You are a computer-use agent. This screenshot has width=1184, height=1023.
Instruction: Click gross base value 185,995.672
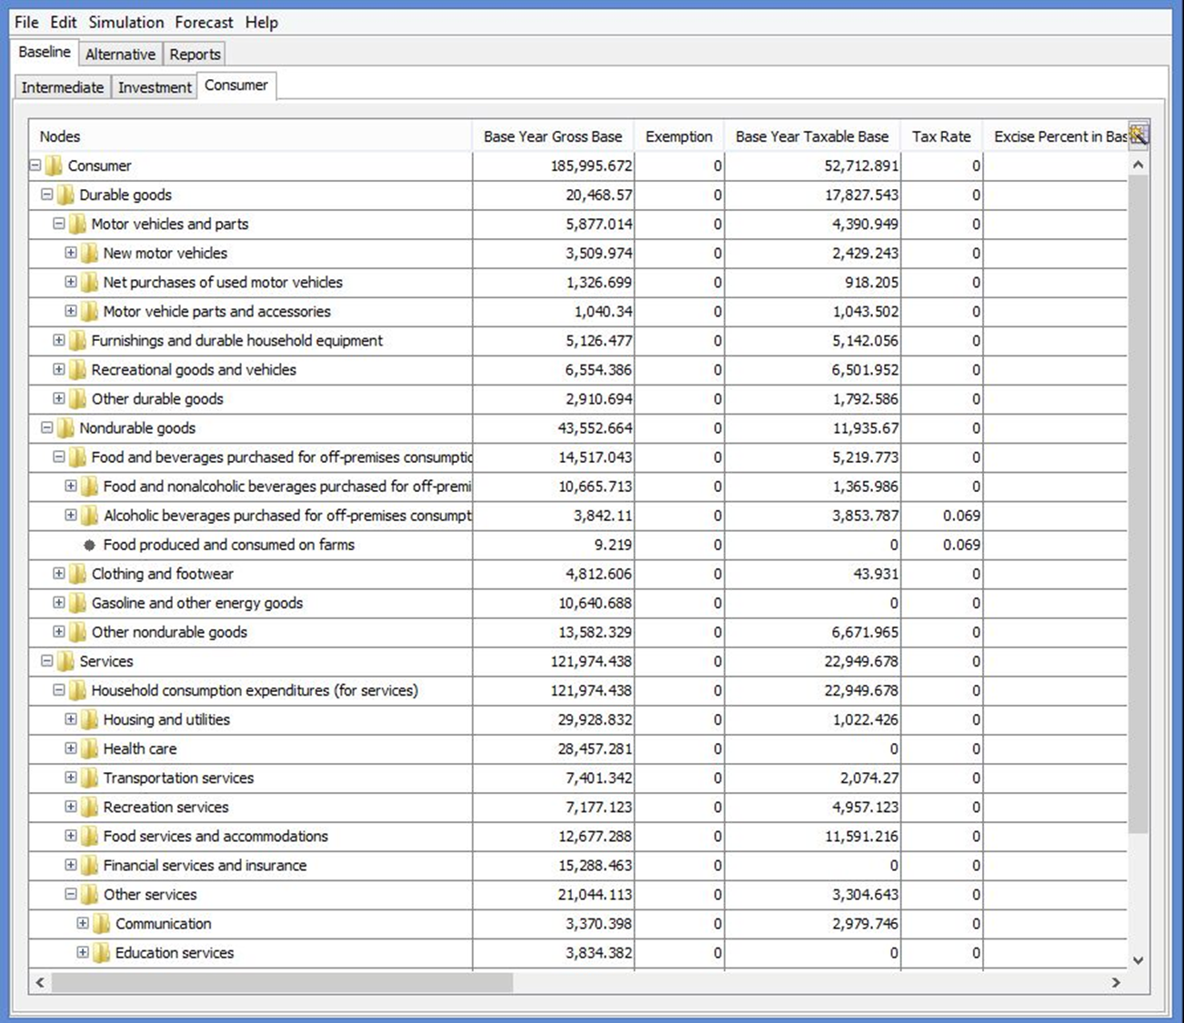tap(554, 165)
